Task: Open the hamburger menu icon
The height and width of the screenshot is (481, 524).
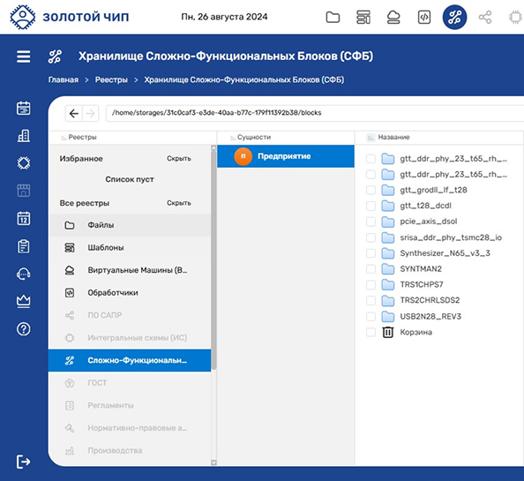Action: 24,56
